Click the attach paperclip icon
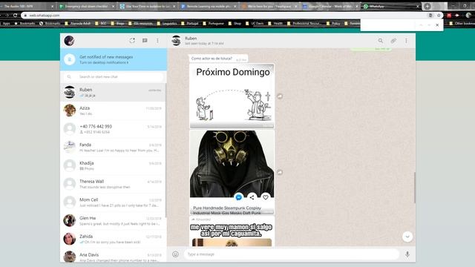 click(393, 41)
